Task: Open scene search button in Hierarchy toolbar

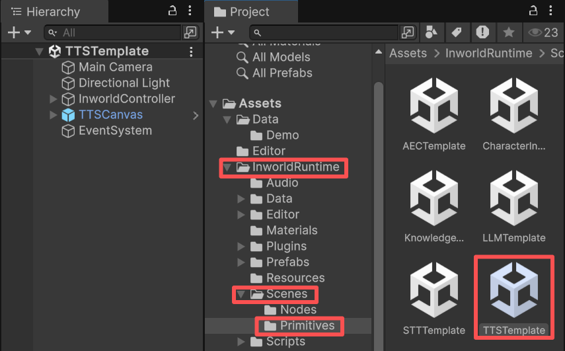Action: pos(190,33)
